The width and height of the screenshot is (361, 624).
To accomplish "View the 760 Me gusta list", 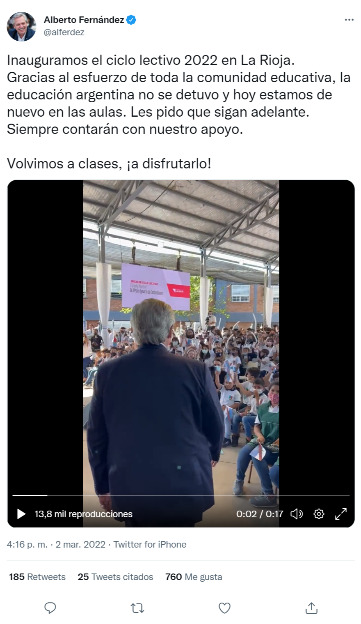I will point(194,577).
